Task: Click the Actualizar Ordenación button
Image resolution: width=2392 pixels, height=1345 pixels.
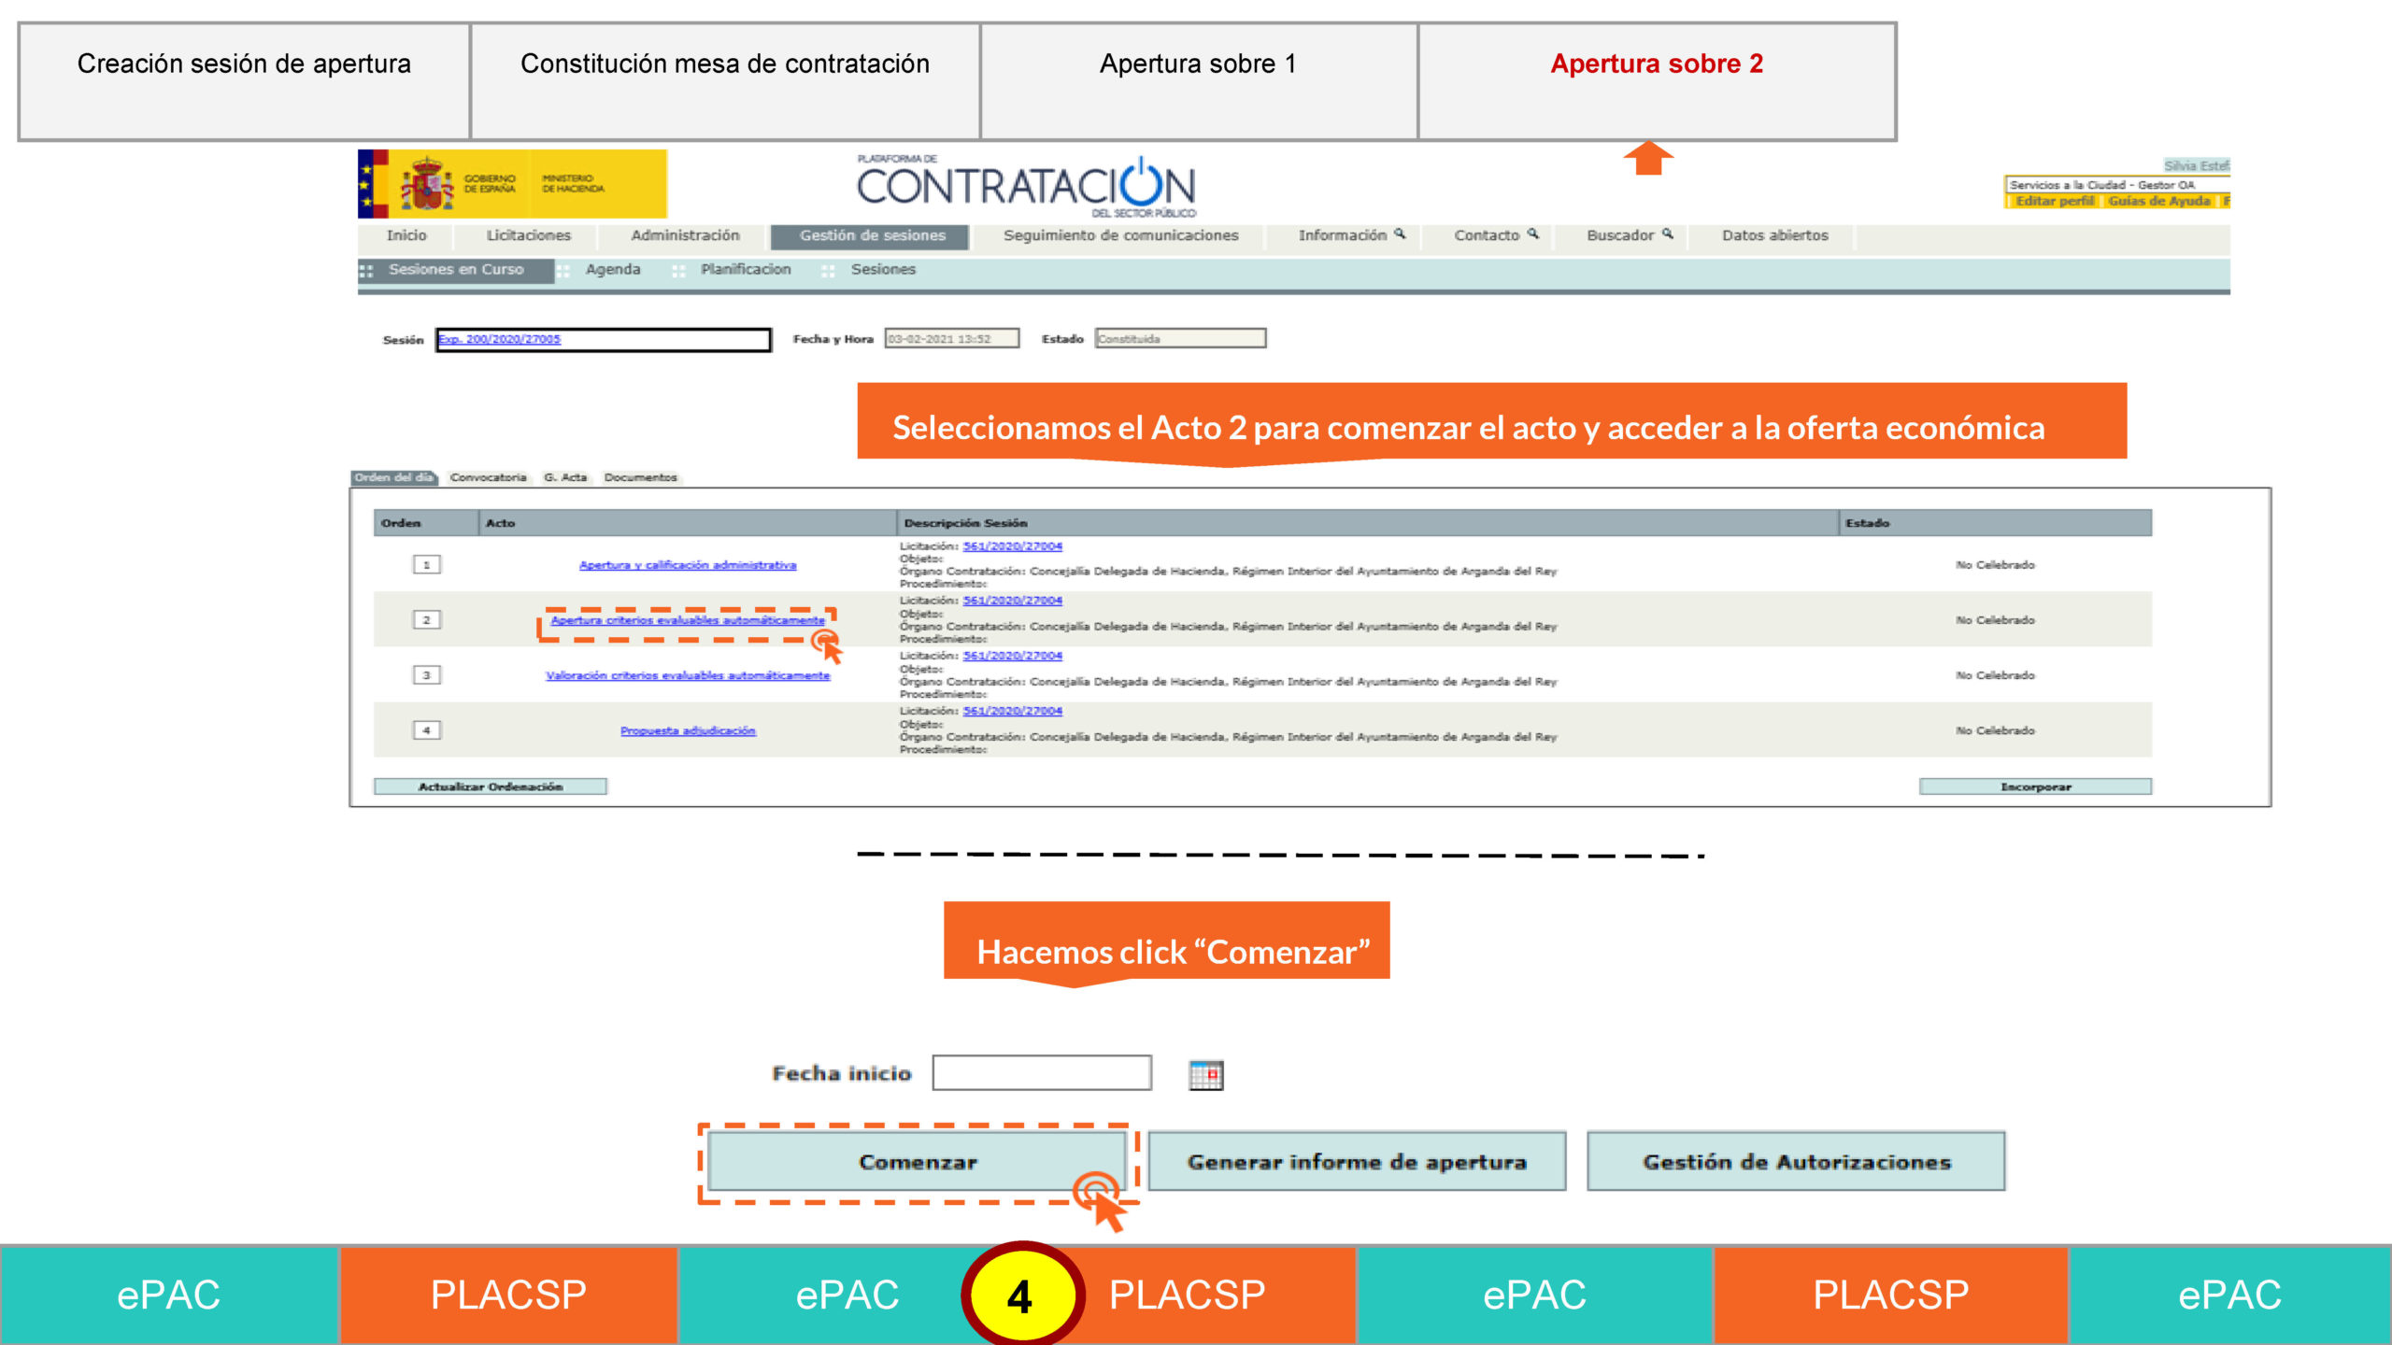Action: click(x=490, y=786)
